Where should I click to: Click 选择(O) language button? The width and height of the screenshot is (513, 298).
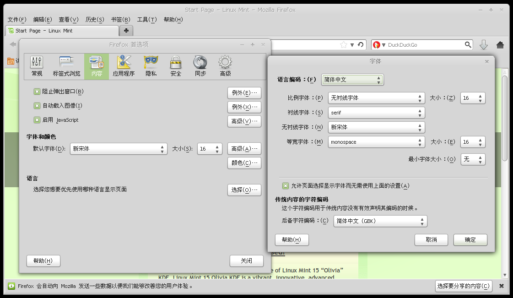tap(244, 190)
